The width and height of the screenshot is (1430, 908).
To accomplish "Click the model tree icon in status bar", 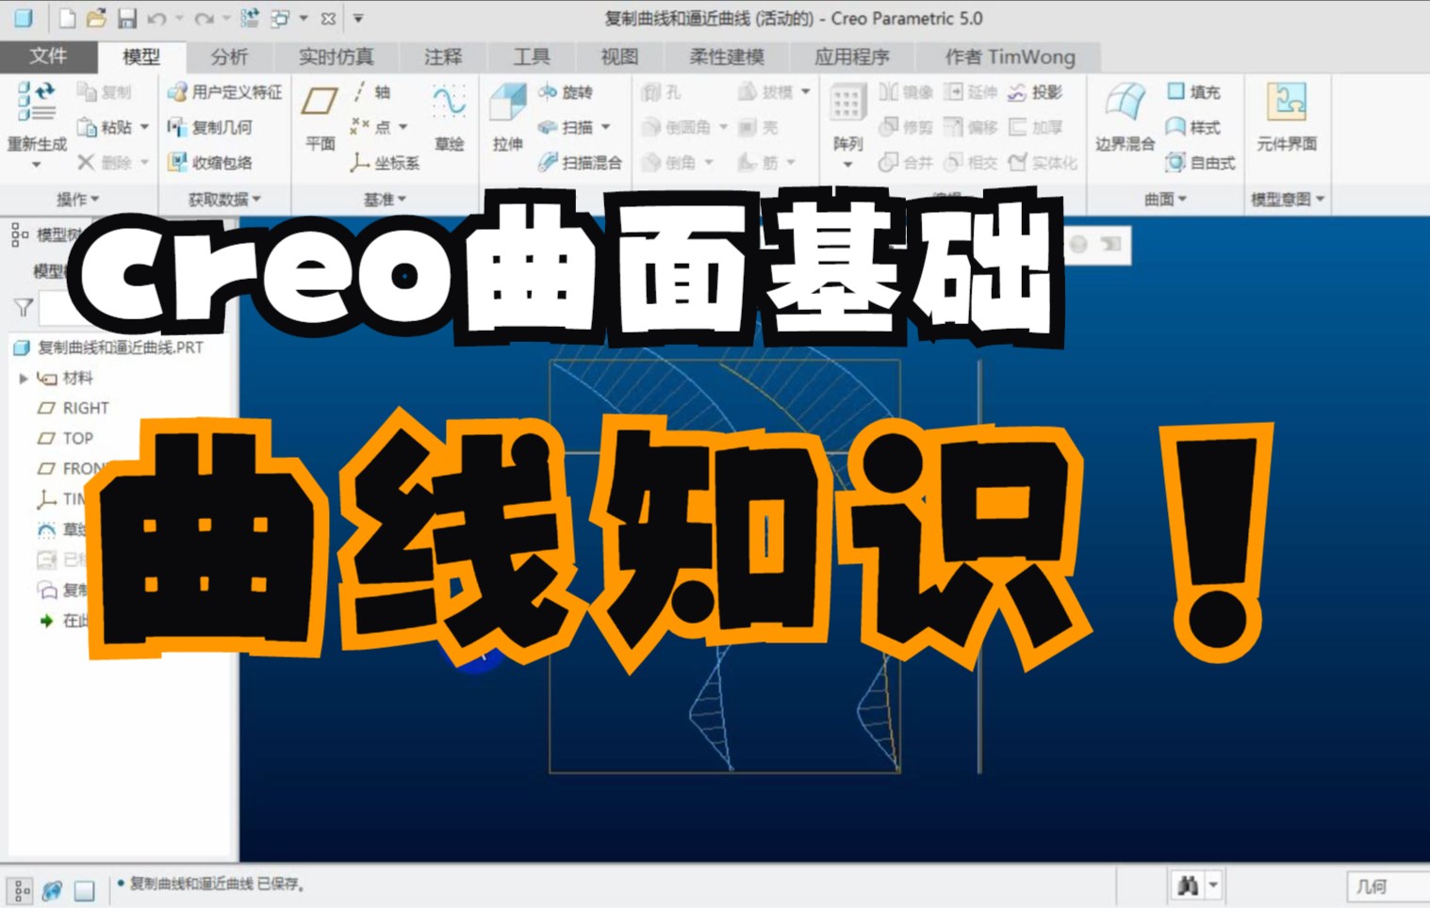I will (x=21, y=889).
